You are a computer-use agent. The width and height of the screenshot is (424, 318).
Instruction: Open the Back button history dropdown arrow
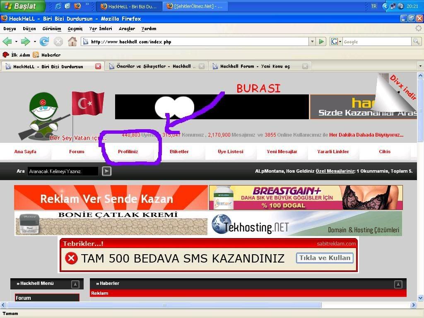tap(16, 42)
